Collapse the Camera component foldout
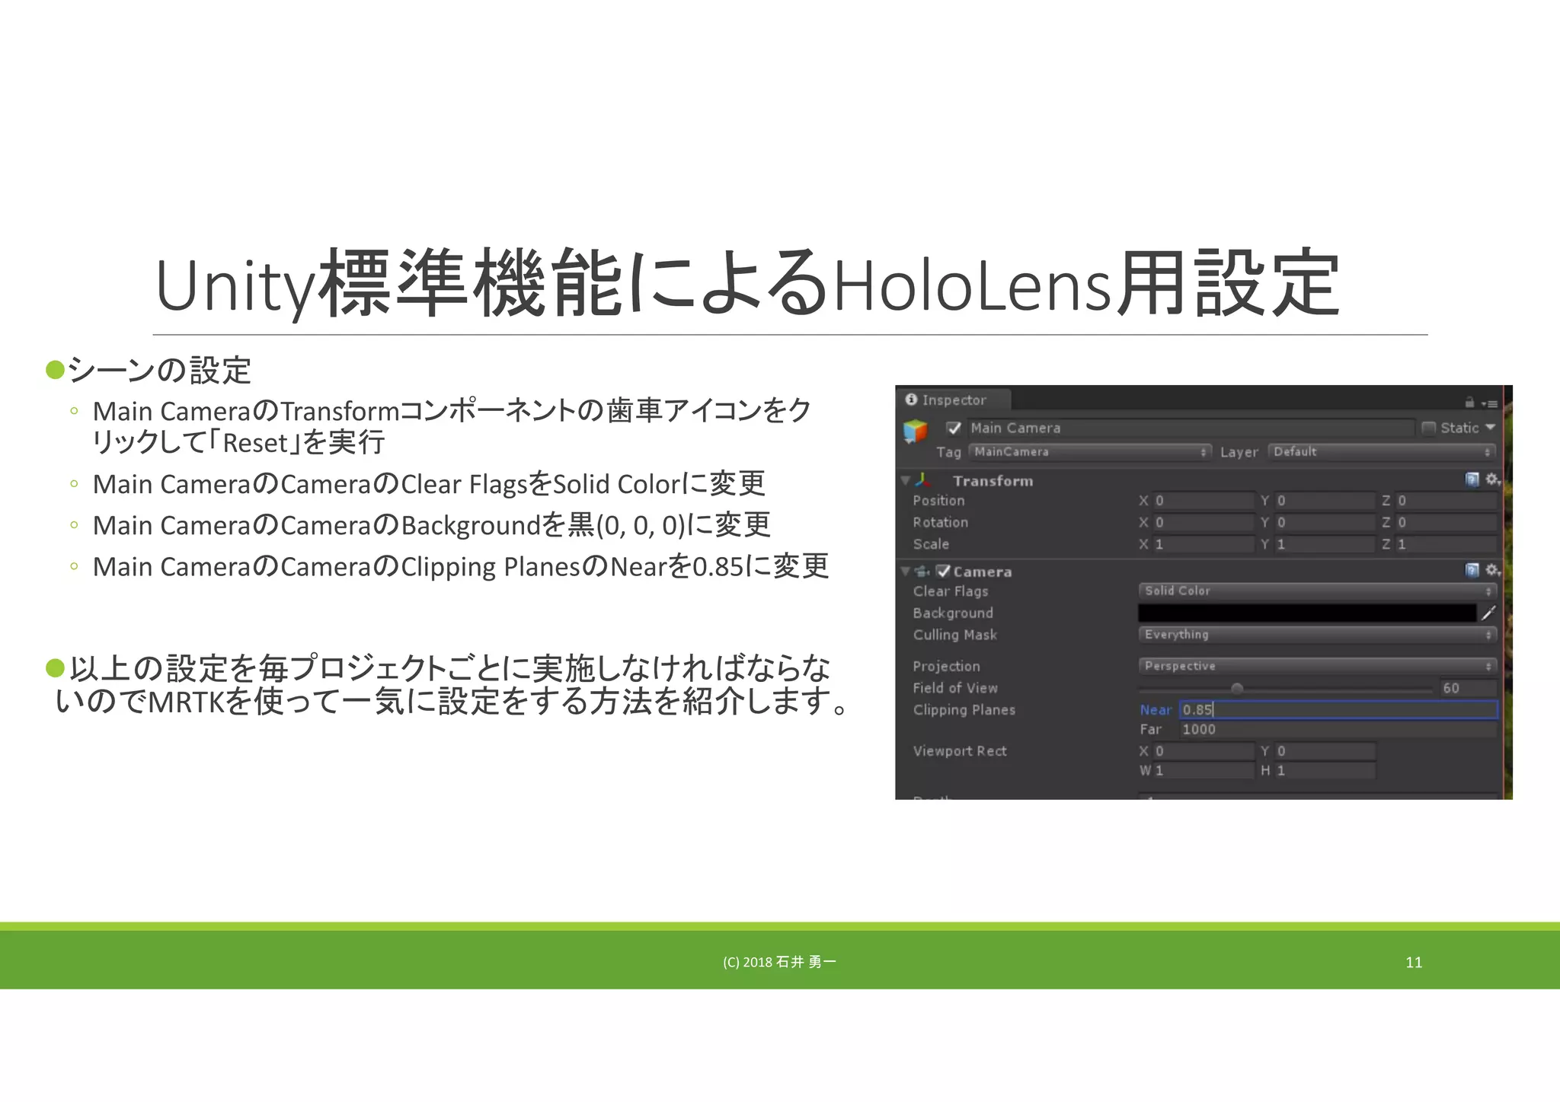 [906, 571]
